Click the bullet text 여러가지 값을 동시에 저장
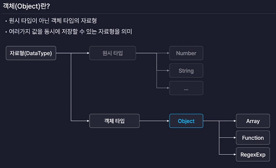 point(70,32)
